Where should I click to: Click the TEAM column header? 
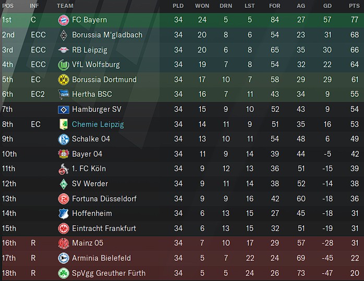[x=65, y=6]
